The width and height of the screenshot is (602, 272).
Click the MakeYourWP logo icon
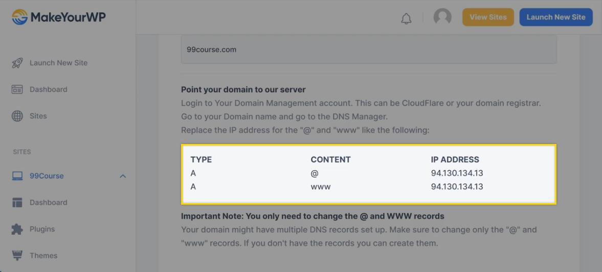tap(19, 17)
